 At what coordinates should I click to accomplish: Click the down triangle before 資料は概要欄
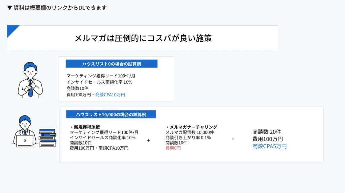9,8
